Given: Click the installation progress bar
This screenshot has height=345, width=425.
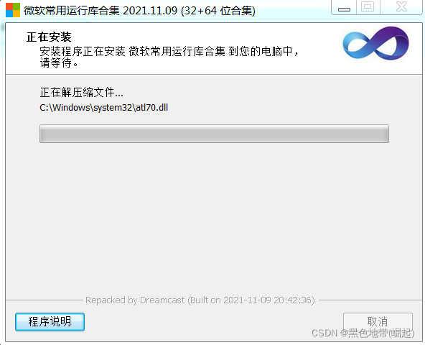Looking at the screenshot, I should pyautogui.click(x=214, y=134).
